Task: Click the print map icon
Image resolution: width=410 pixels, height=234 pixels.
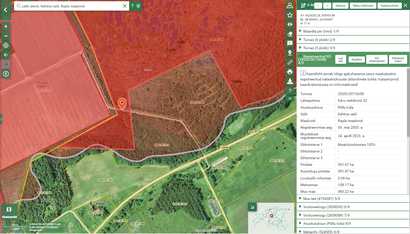Action: (290, 72)
